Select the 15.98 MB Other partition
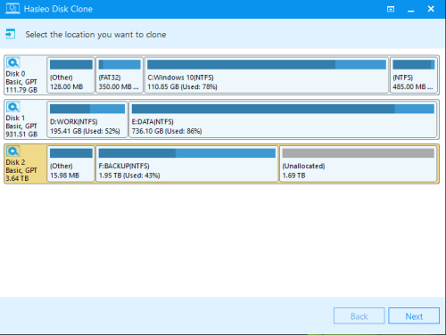 (70, 164)
